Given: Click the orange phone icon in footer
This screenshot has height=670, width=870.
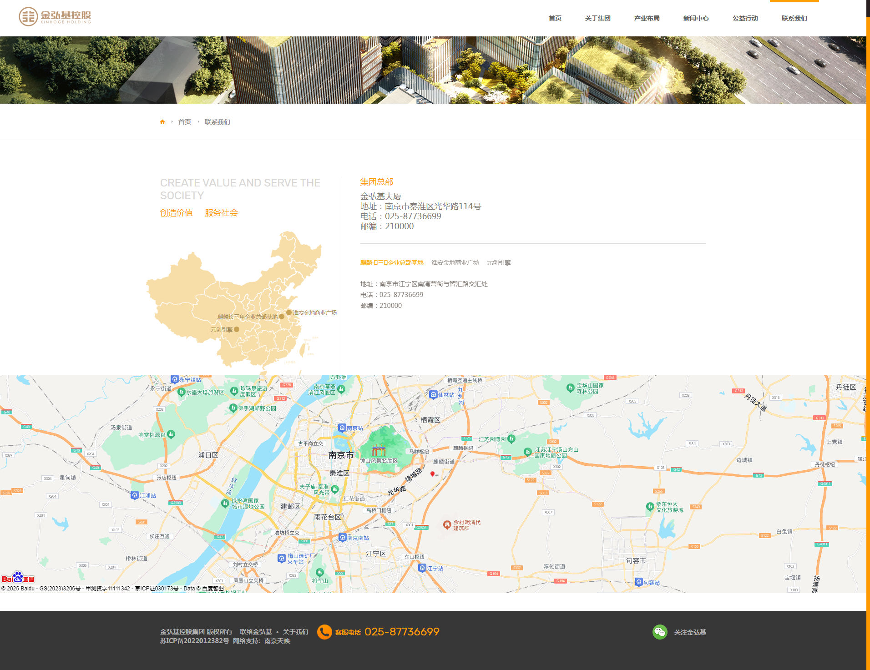Looking at the screenshot, I should coord(324,632).
